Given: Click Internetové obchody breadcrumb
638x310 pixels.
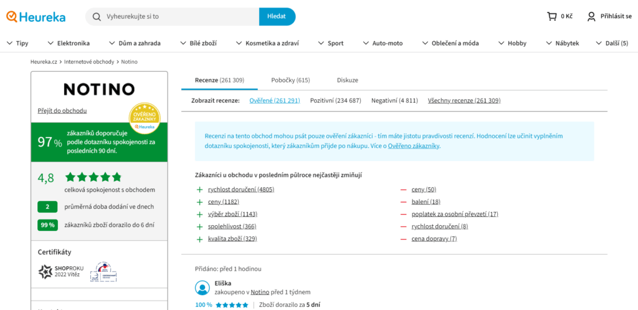Looking at the screenshot, I should [x=89, y=62].
